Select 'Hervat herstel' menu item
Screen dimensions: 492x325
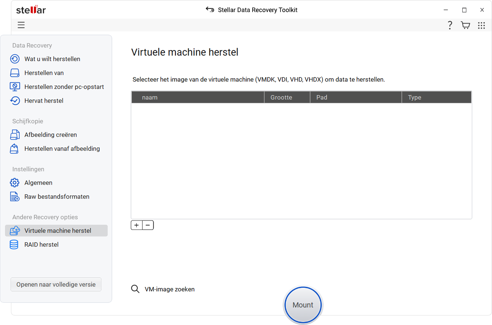[44, 101]
